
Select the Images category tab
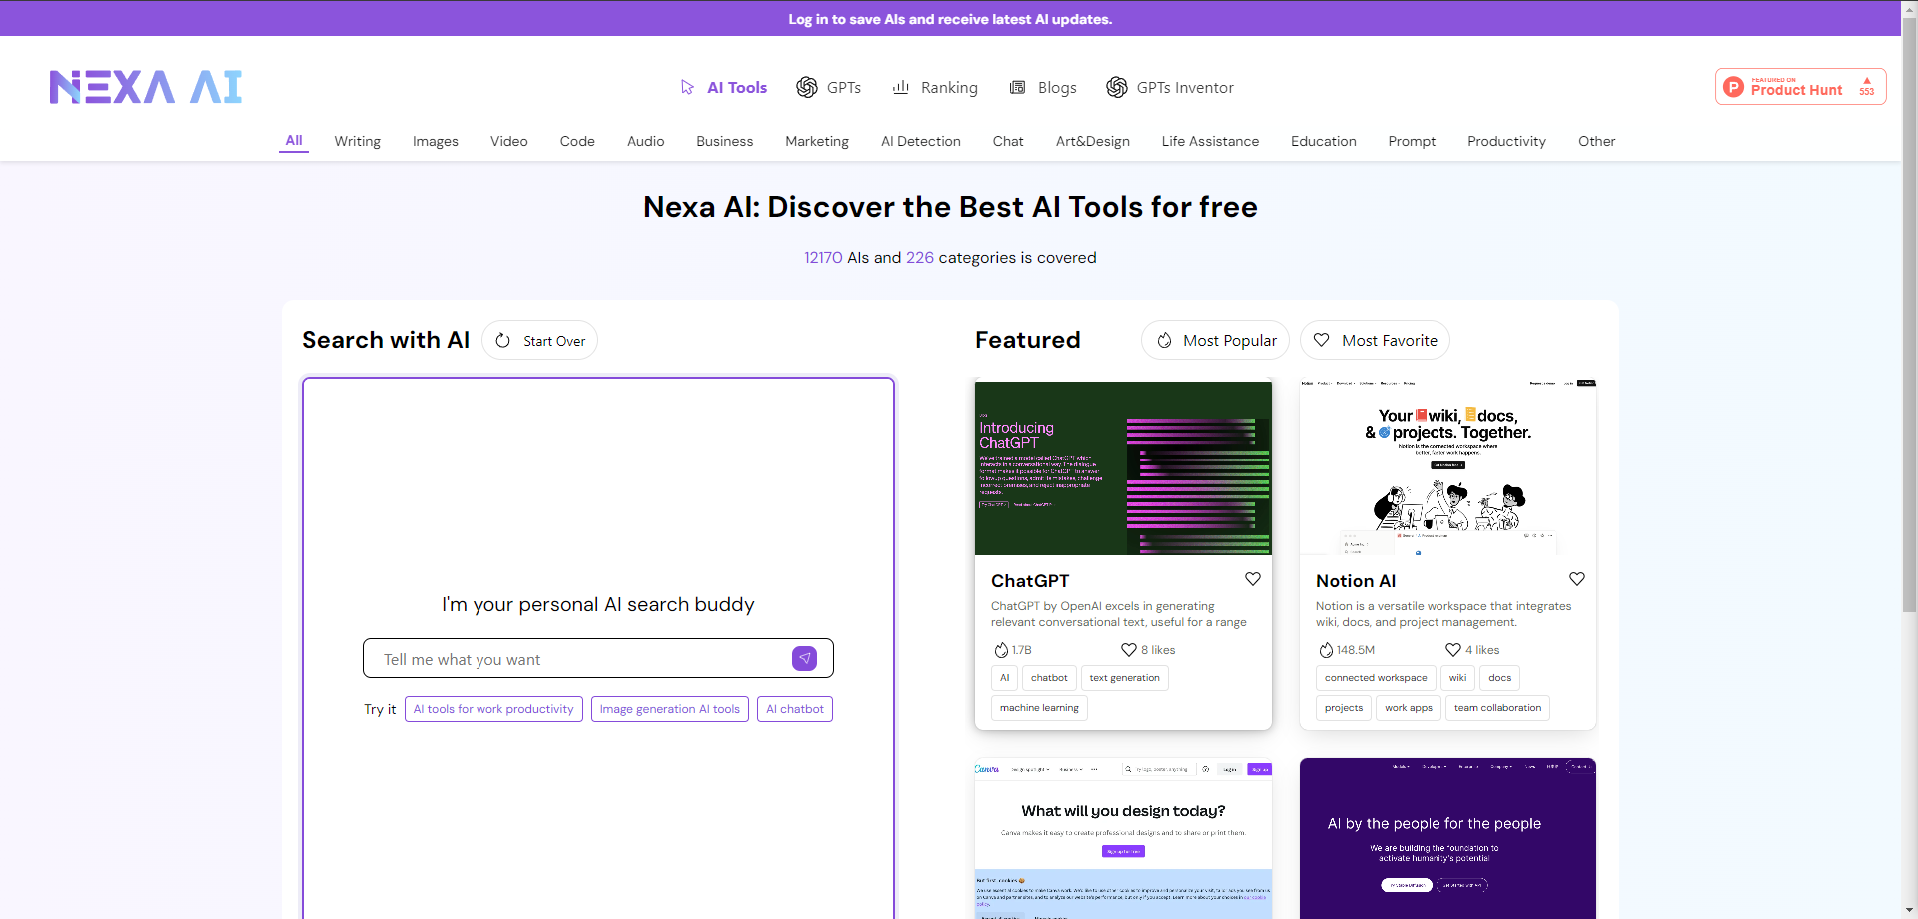pos(436,141)
